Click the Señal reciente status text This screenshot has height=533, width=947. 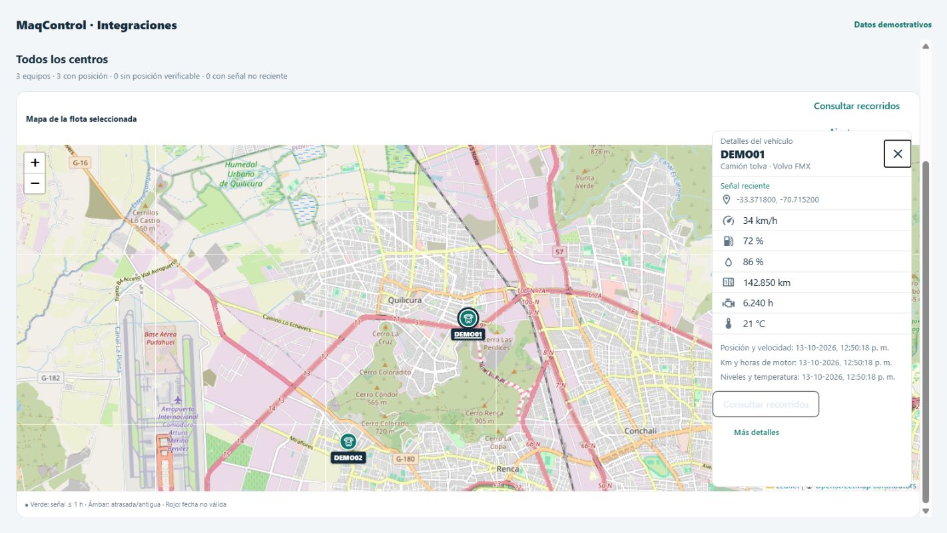coord(745,186)
